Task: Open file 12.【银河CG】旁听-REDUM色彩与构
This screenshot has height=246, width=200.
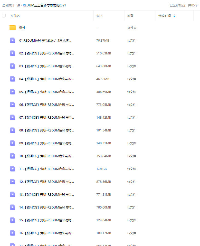Action: coord(46,182)
